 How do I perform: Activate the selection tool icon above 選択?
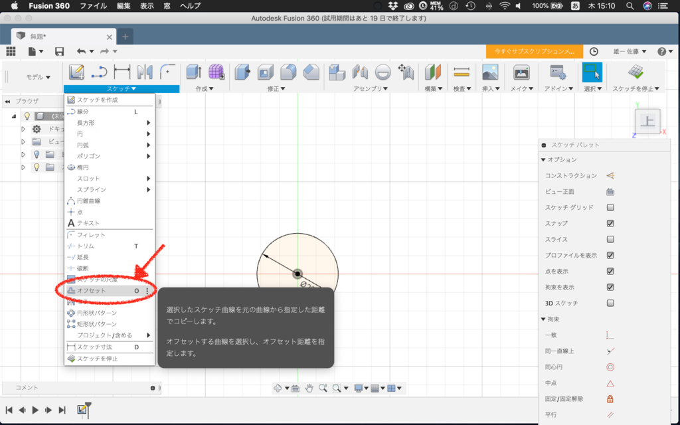(x=592, y=72)
